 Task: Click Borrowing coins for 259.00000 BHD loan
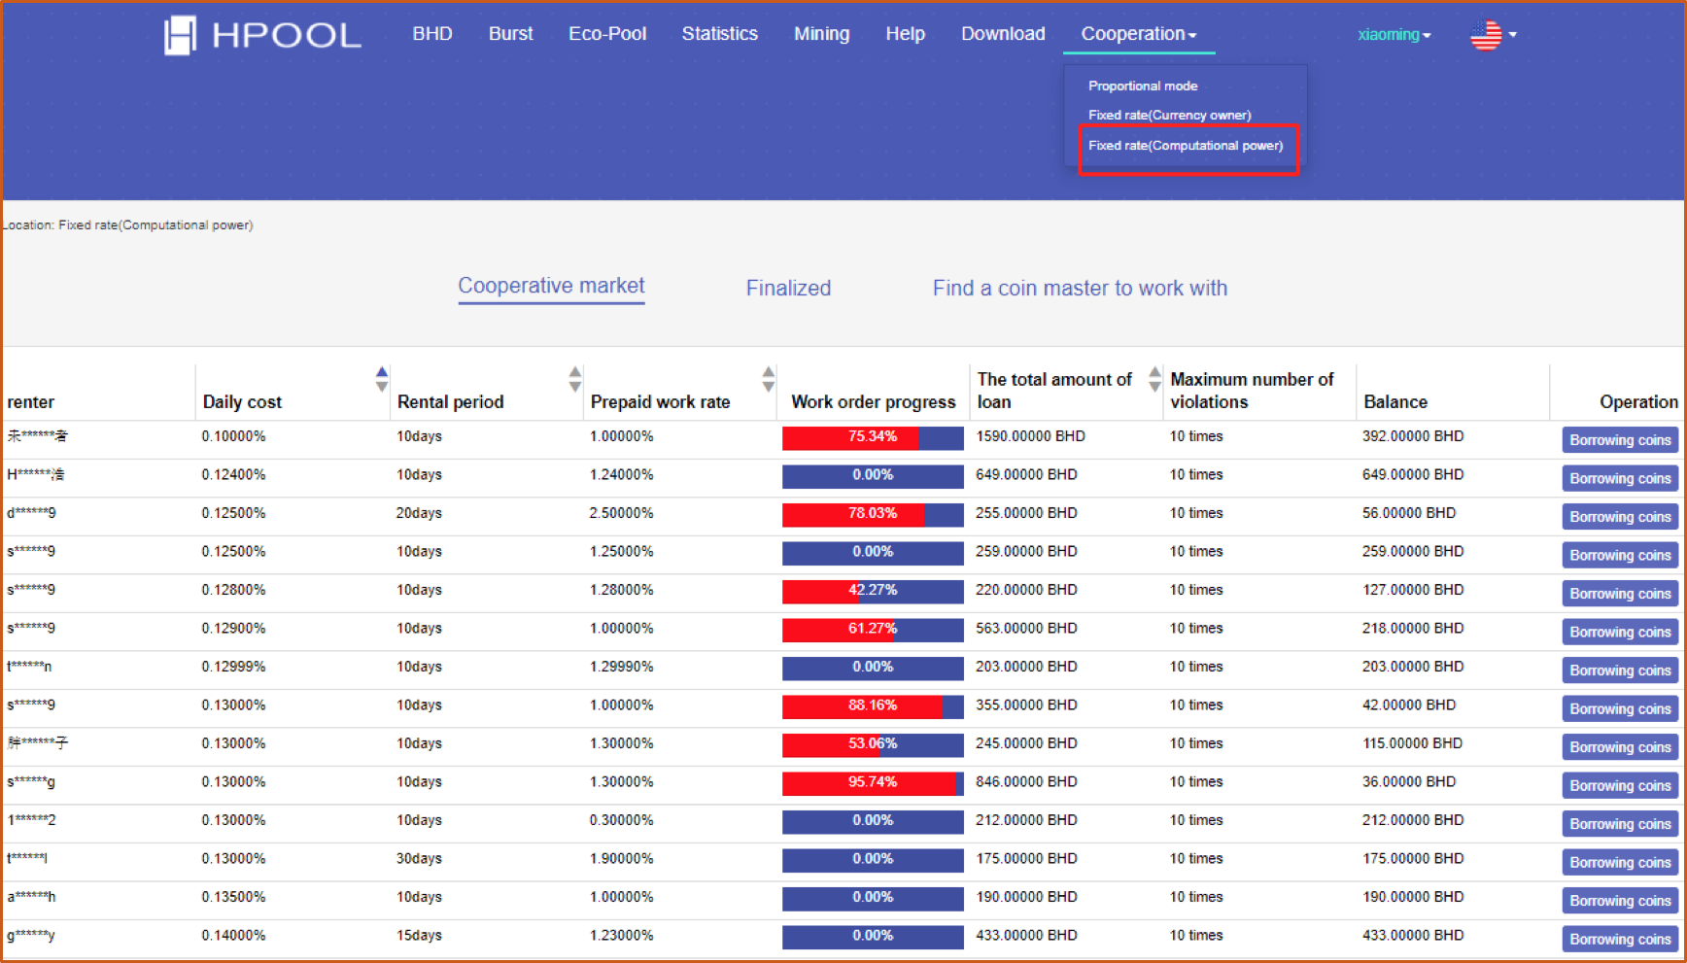tap(1620, 555)
